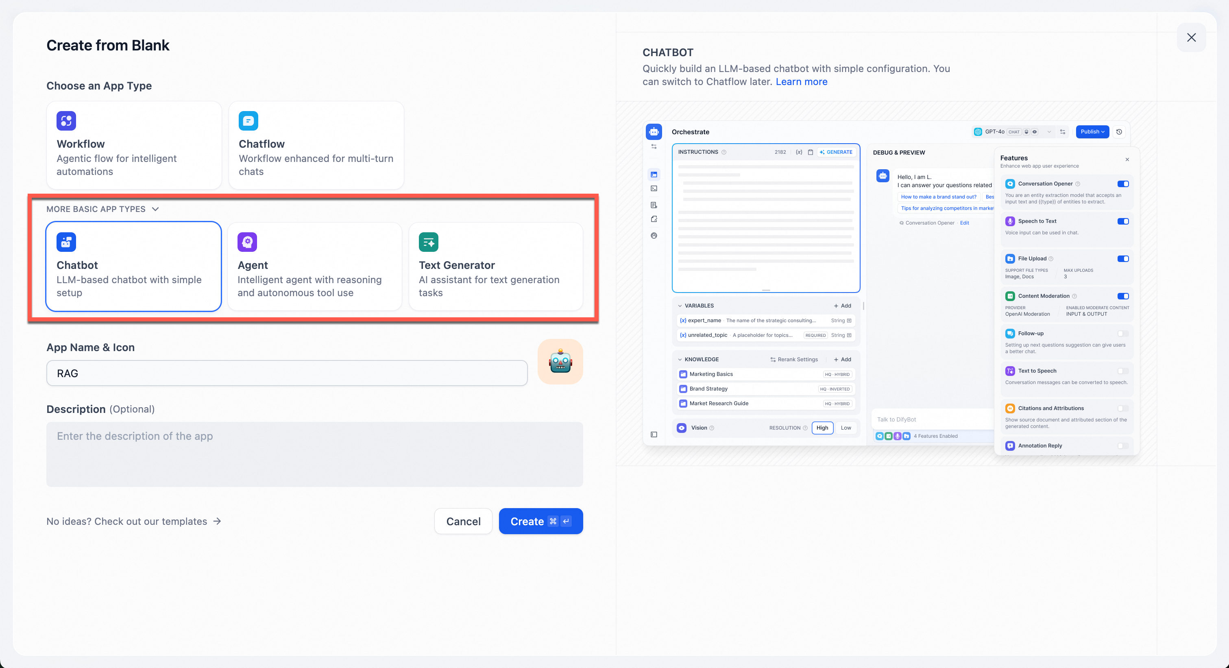This screenshot has width=1229, height=668.
Task: Select the Low vision resolution option
Action: tap(845, 428)
